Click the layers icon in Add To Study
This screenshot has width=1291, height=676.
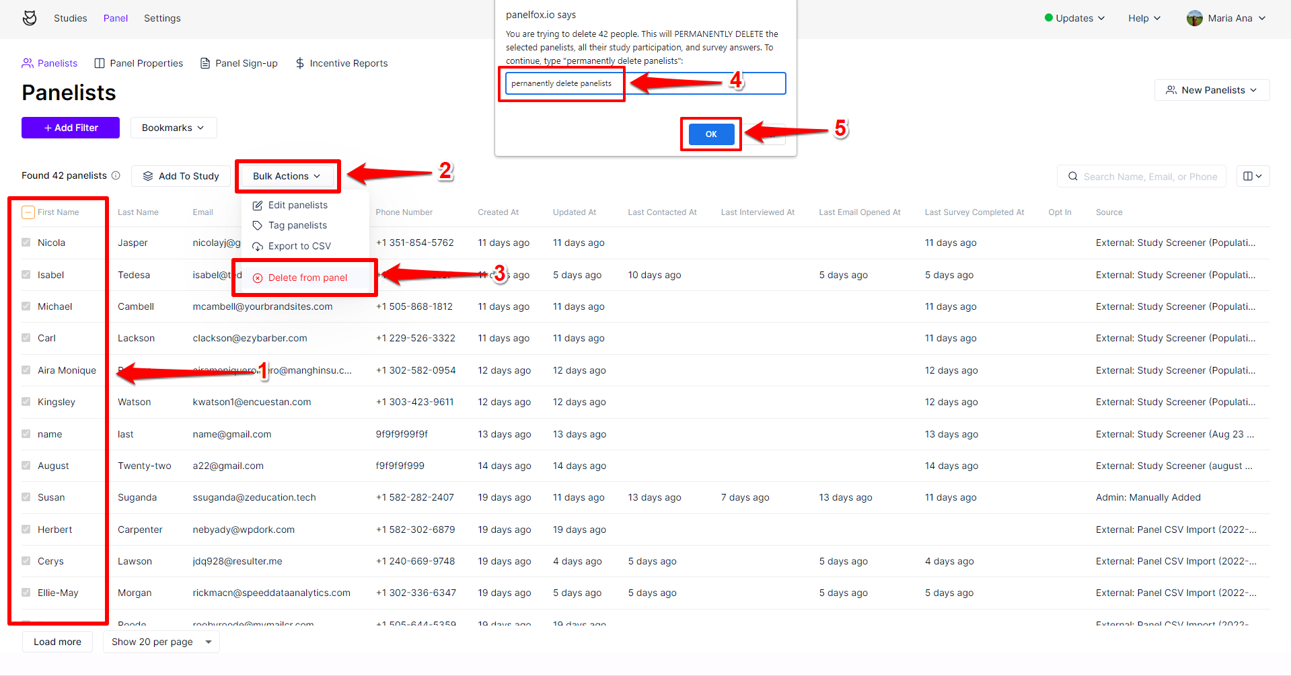click(x=148, y=176)
